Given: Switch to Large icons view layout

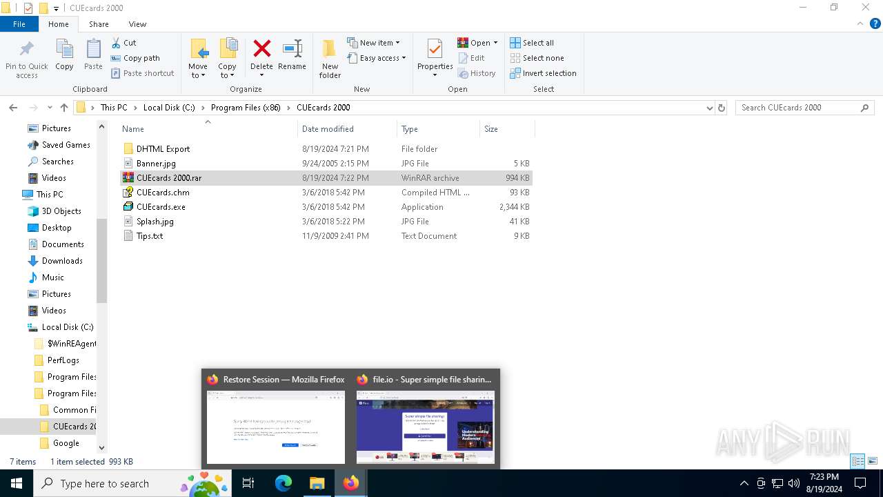Looking at the screenshot, I should click(x=872, y=461).
